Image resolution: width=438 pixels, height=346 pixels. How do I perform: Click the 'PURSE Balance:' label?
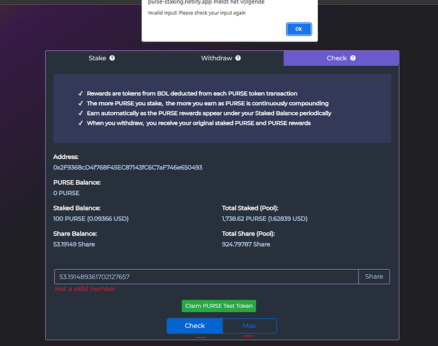[x=77, y=183]
